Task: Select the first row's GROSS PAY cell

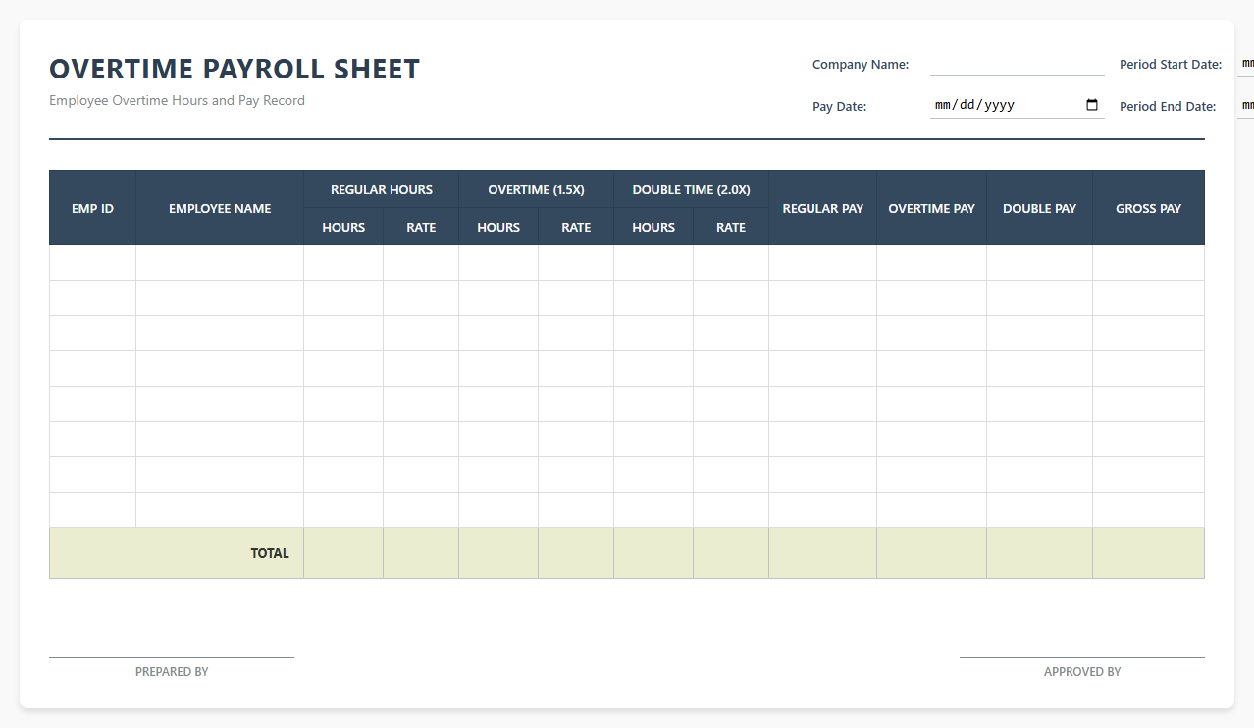Action: point(1148,263)
